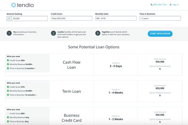Focus the Amount Seeking input field
The image size is (188, 125).
click(30, 19)
